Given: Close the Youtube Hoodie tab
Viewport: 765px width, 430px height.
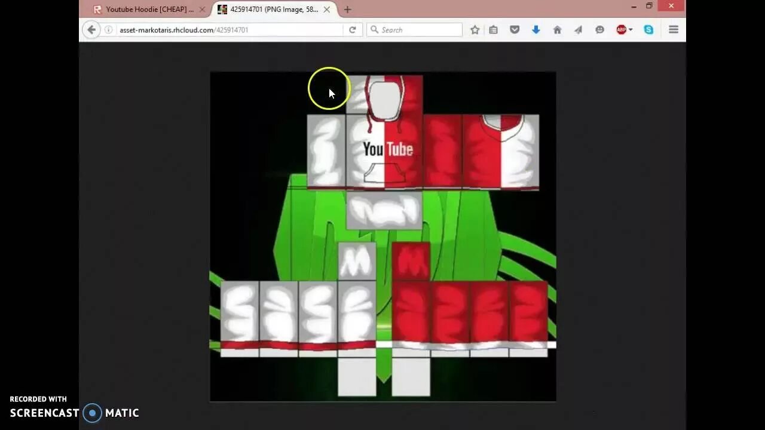Looking at the screenshot, I should coord(202,10).
